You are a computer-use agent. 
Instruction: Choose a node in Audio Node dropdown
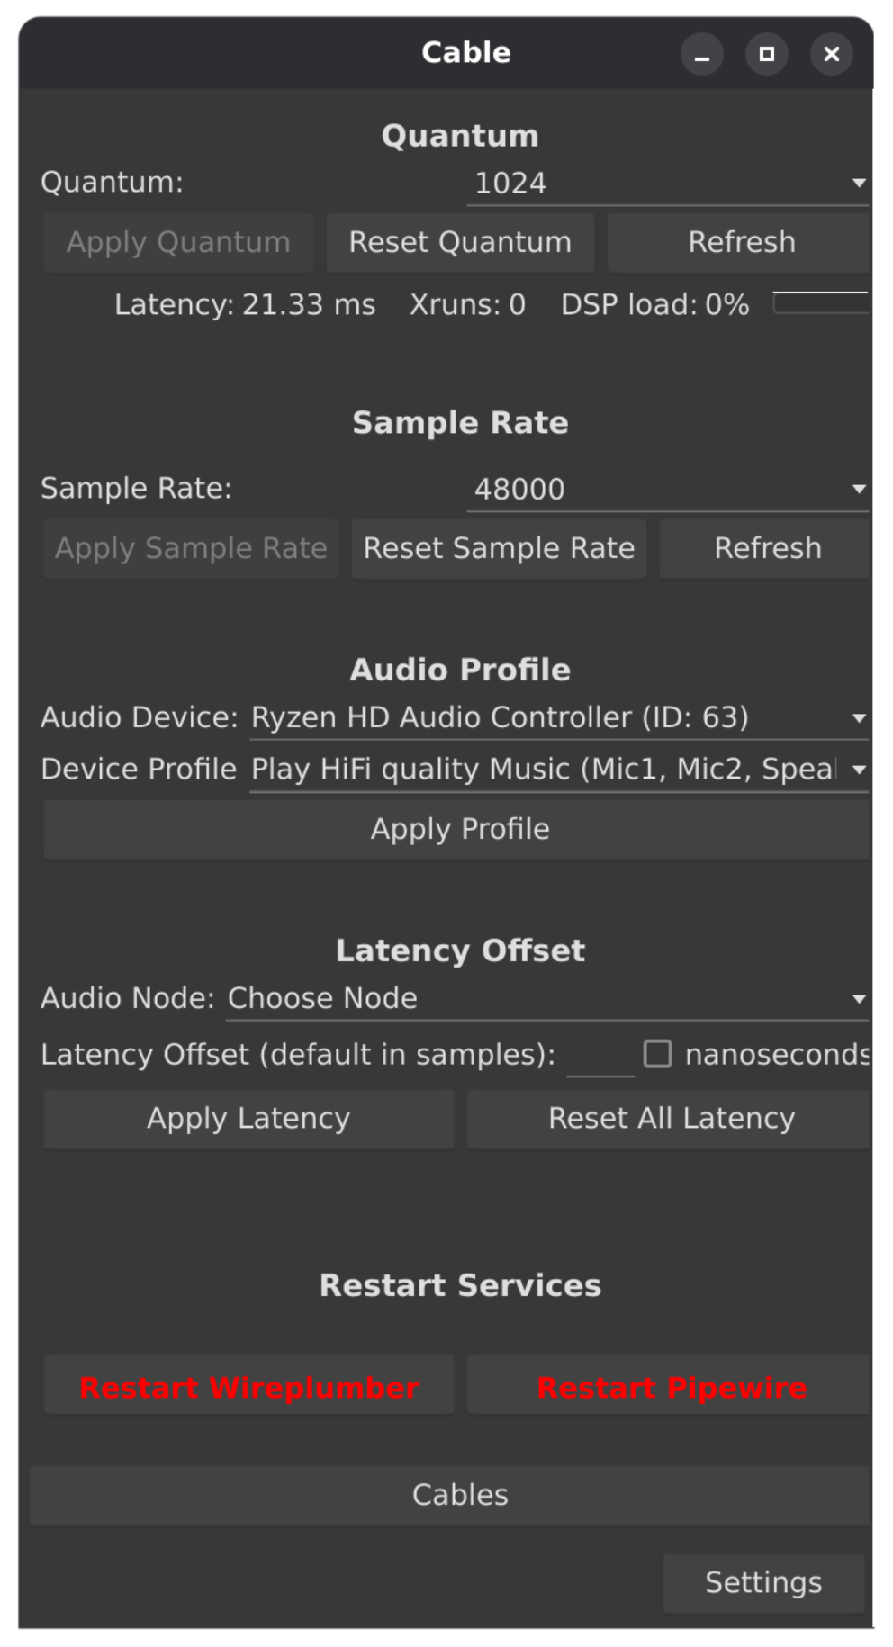pyautogui.click(x=546, y=999)
